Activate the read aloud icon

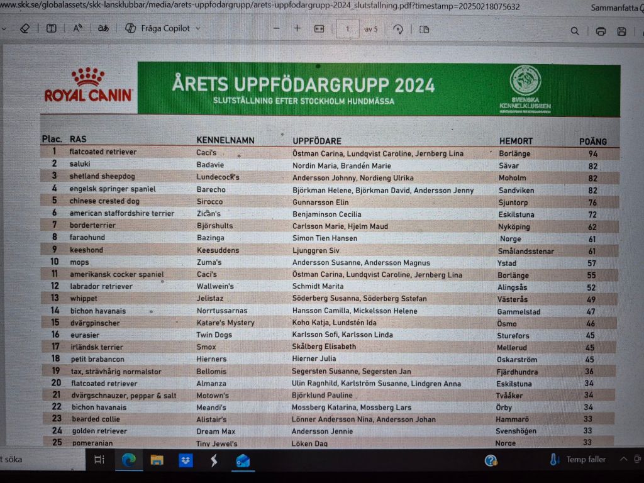coord(78,29)
